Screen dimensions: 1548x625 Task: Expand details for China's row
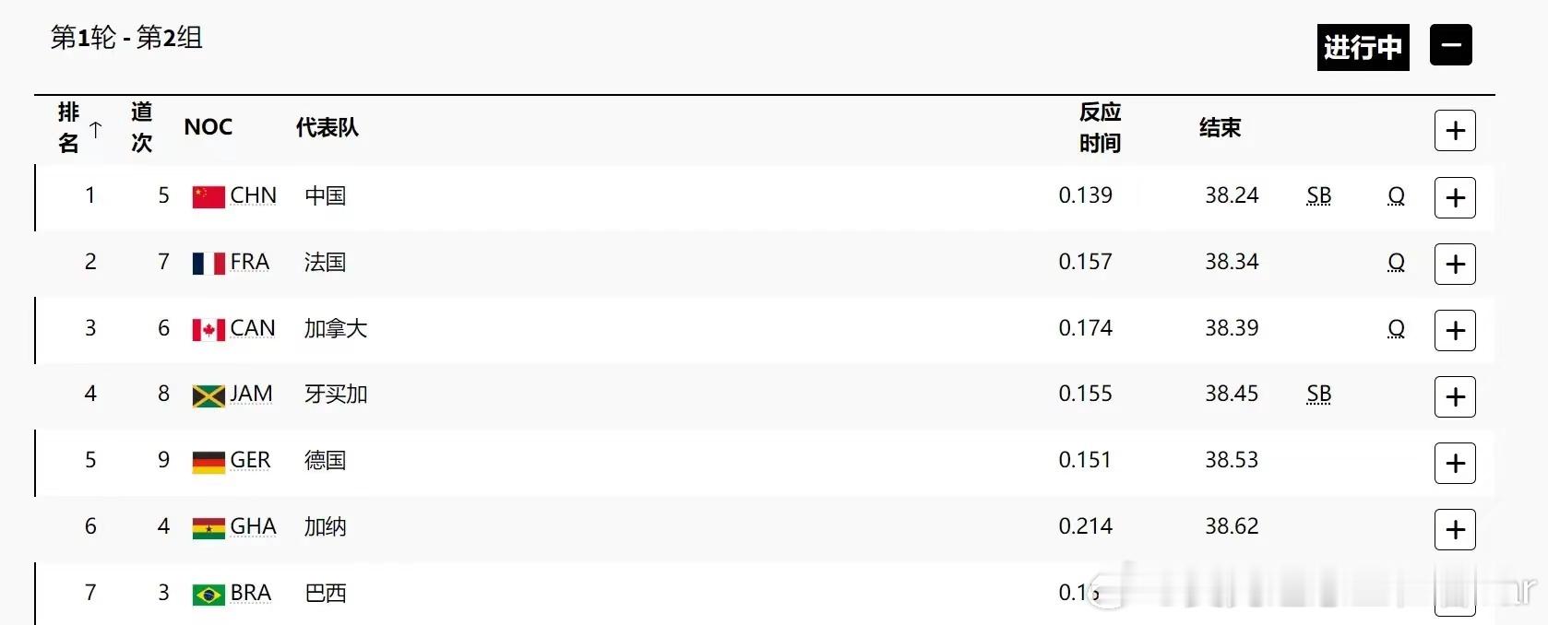point(1455,197)
